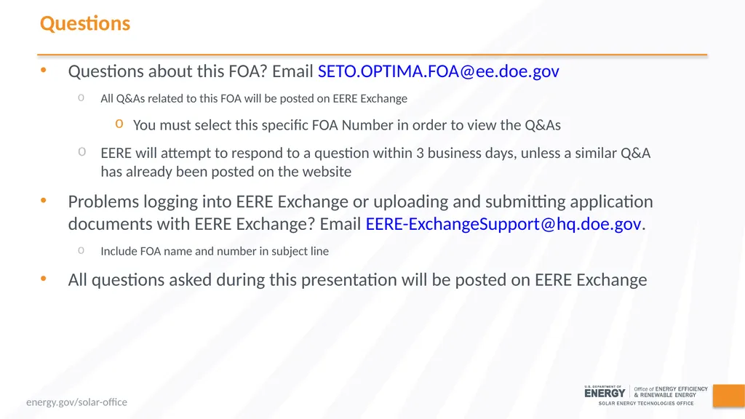Click the Office of Energy Efficiency & Renewable Energy logo text
The height and width of the screenshot is (419, 745).
click(x=670, y=392)
